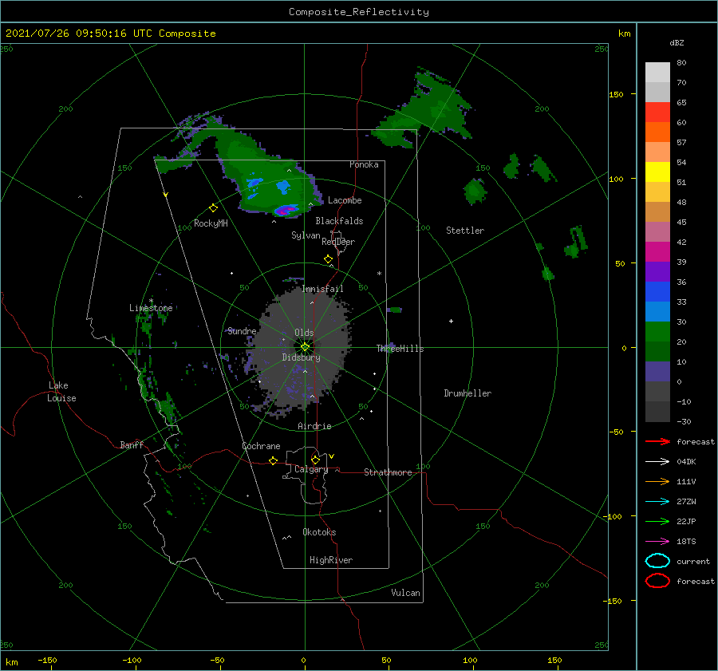Click the light gray 80 dBZ swatch
This screenshot has width=718, height=671.
click(x=657, y=72)
